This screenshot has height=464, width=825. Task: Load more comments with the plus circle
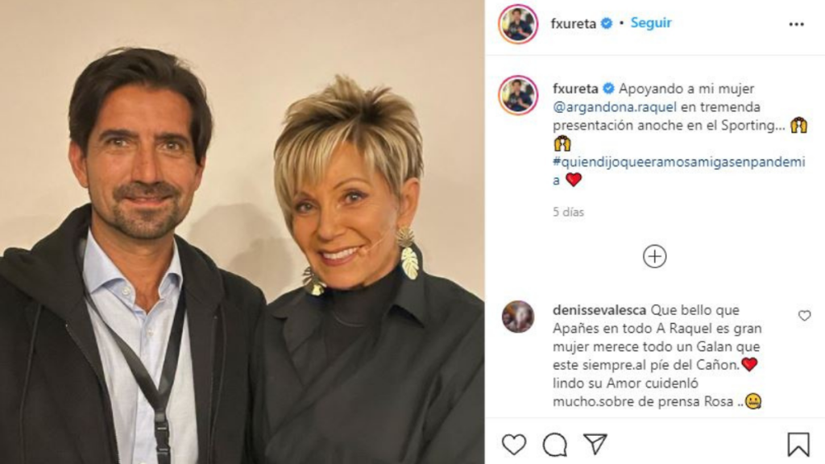click(654, 256)
